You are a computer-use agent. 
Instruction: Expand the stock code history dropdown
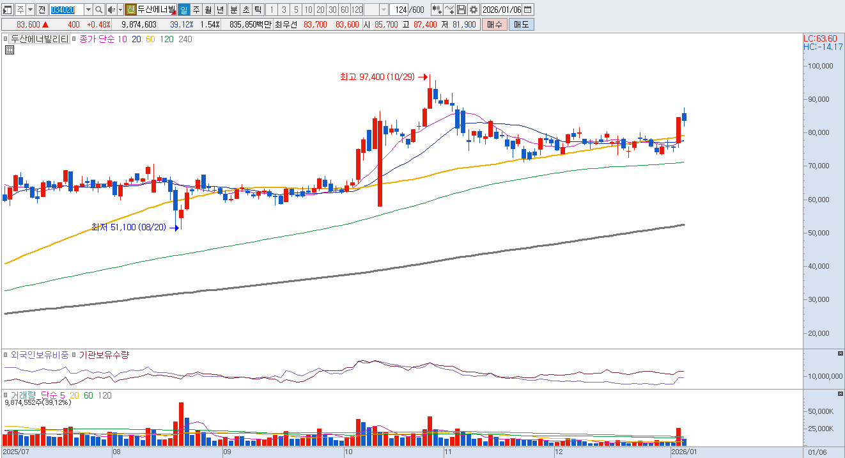[x=88, y=10]
